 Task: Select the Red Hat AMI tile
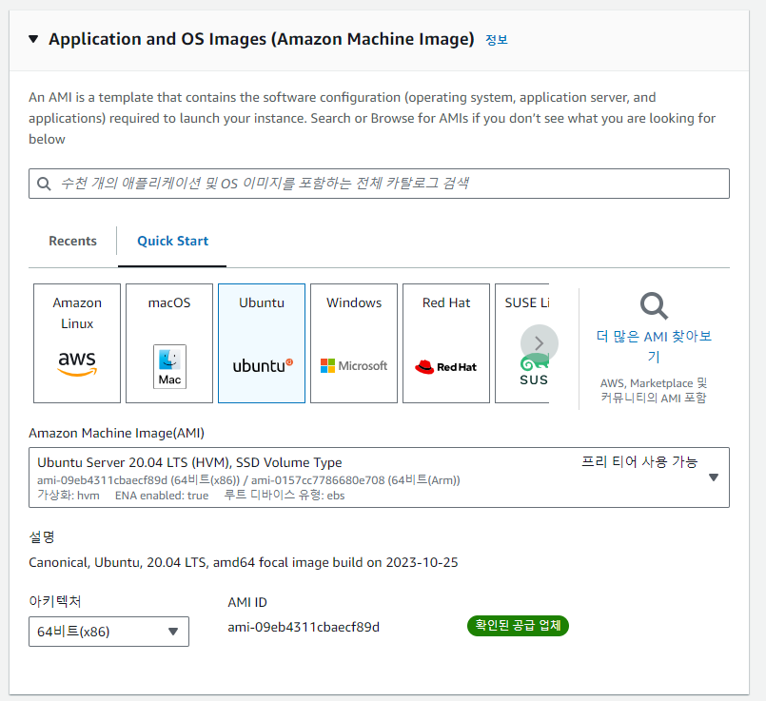coord(446,343)
